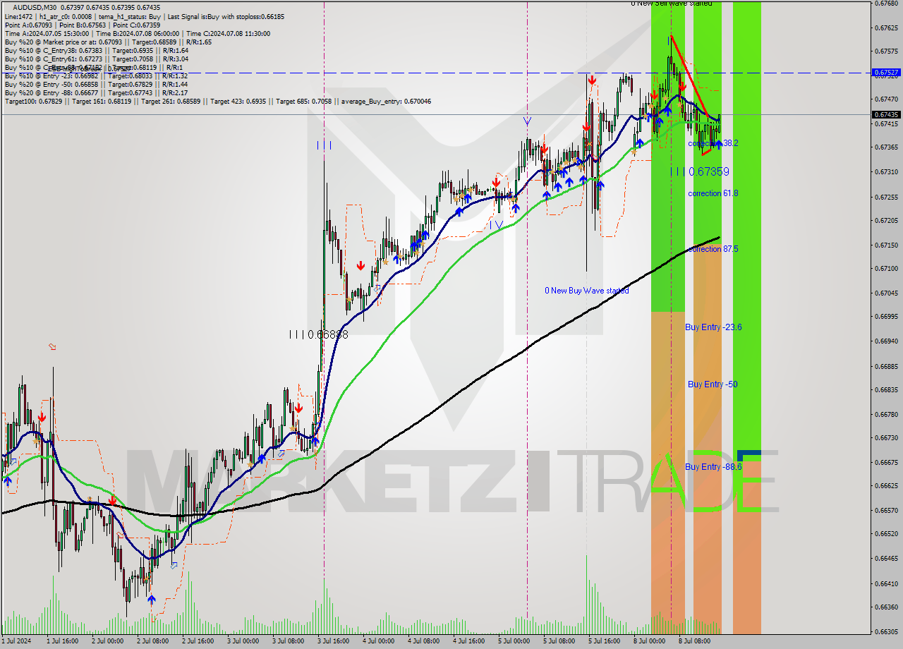This screenshot has height=649, width=903.
Task: Click the 0.67365 price axis label
Action: click(x=886, y=147)
